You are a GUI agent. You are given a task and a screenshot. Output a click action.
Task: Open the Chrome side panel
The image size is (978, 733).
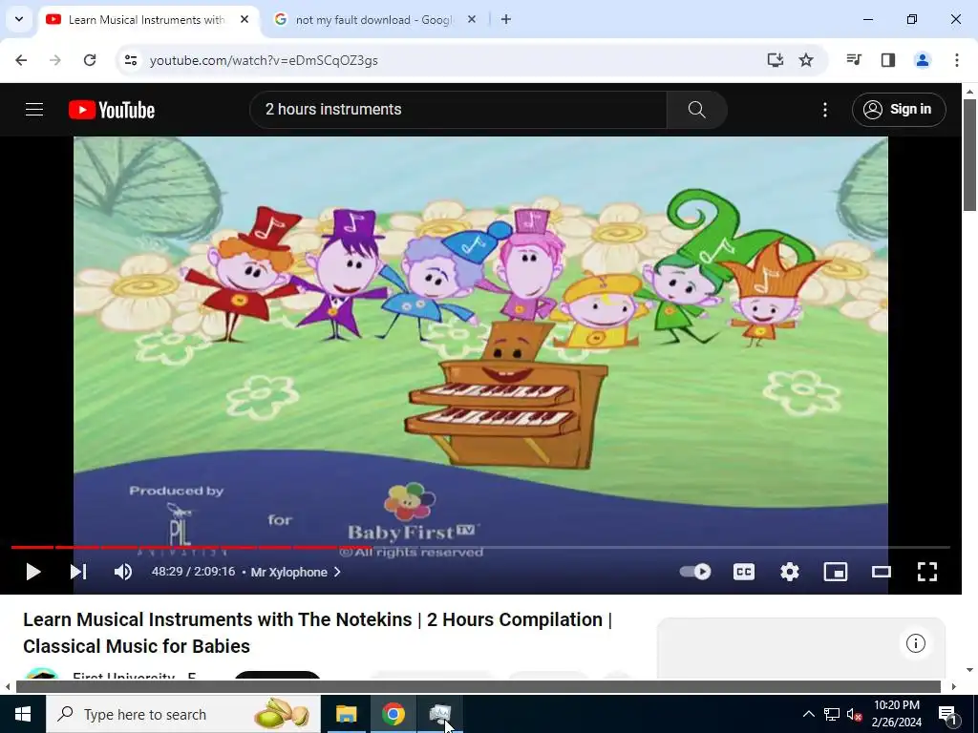[x=888, y=60]
